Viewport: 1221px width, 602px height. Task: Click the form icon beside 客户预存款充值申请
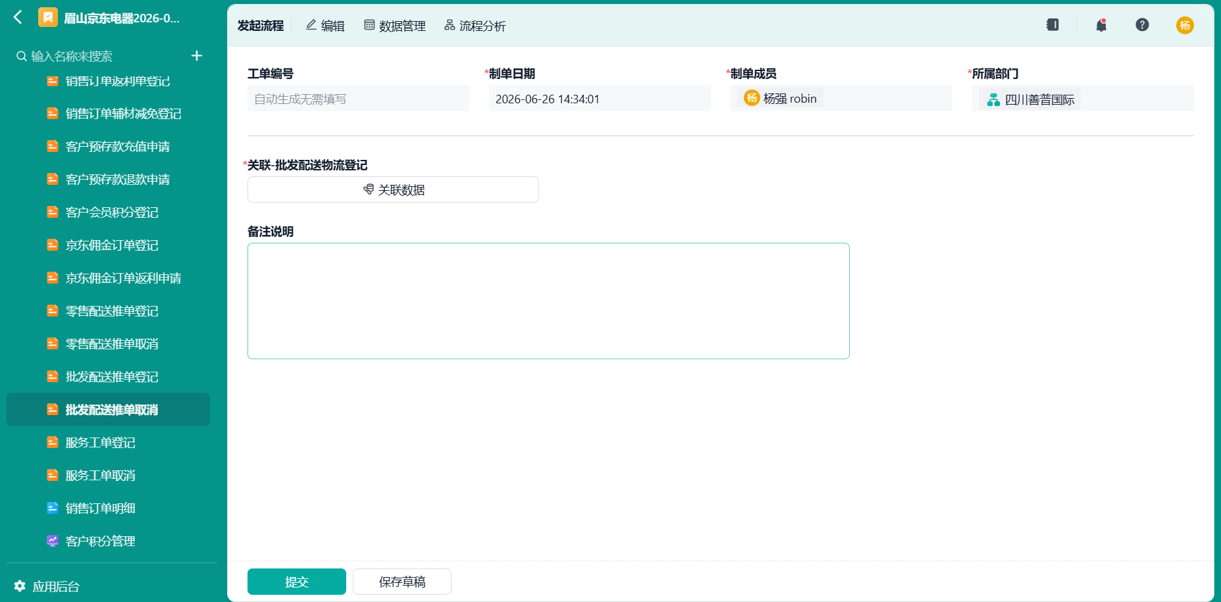pyautogui.click(x=53, y=147)
